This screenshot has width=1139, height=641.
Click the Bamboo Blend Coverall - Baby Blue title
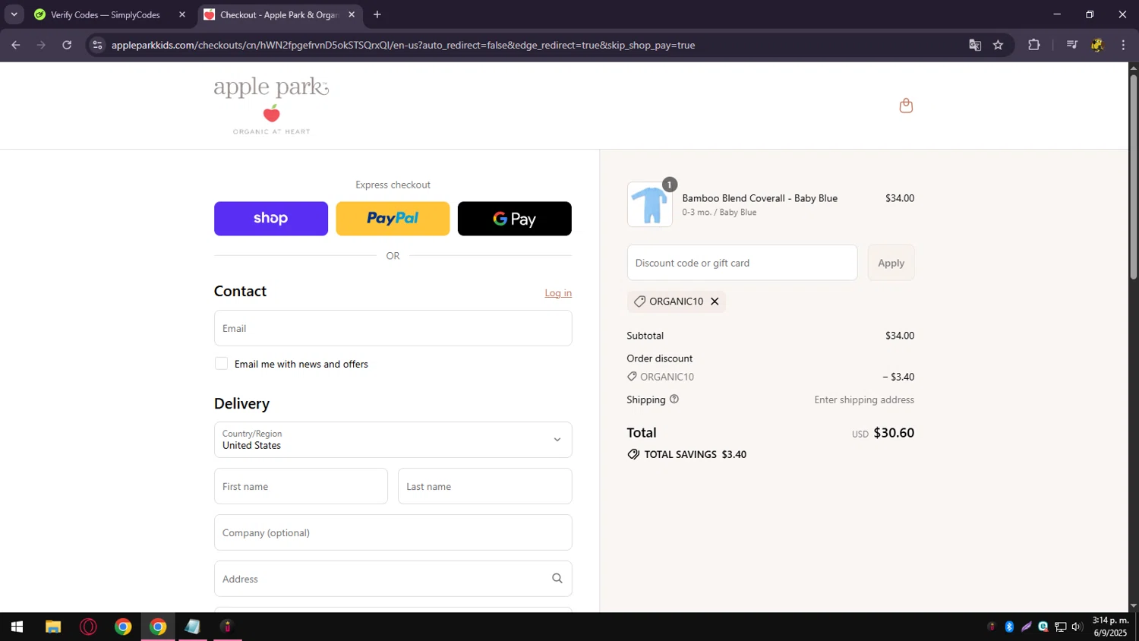coord(759,198)
